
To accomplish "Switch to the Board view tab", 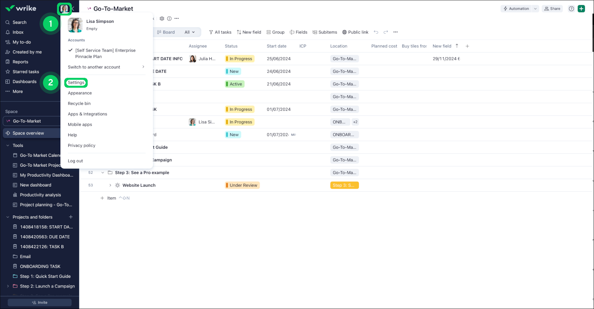I will click(x=166, y=32).
